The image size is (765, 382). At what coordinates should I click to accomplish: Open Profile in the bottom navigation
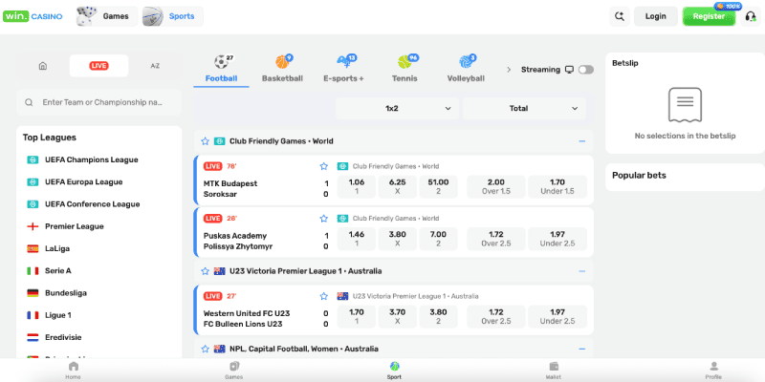(713, 371)
